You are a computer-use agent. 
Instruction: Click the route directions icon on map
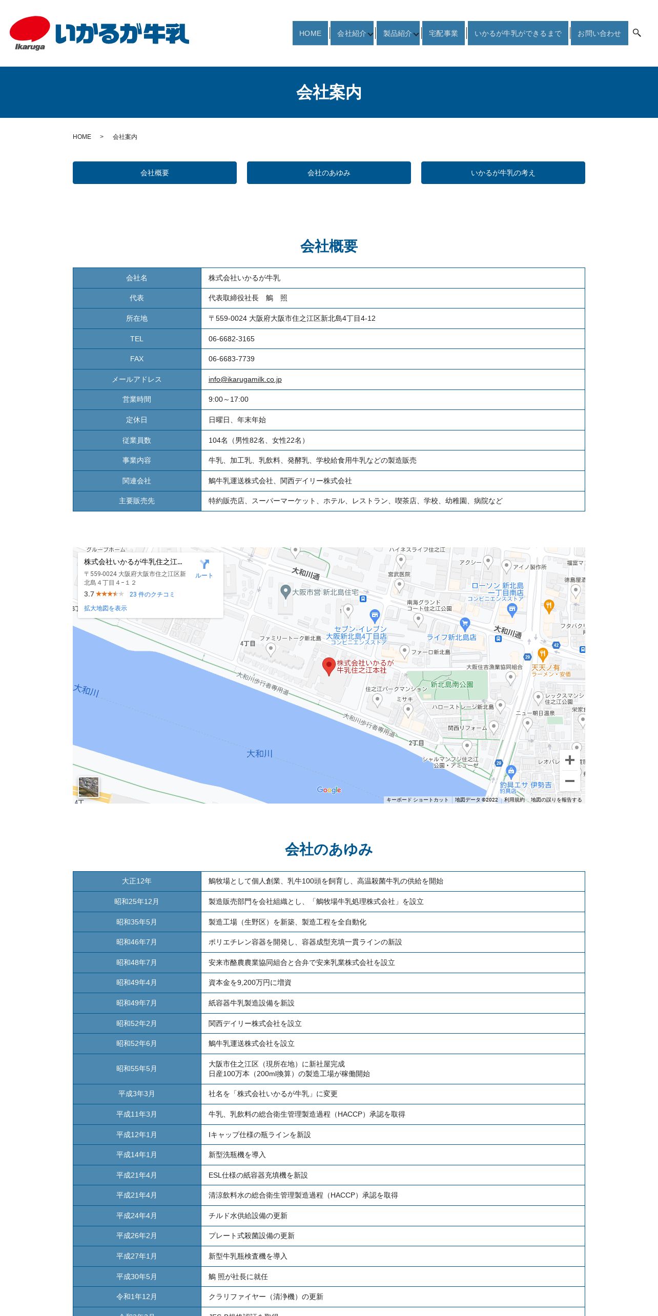(204, 564)
